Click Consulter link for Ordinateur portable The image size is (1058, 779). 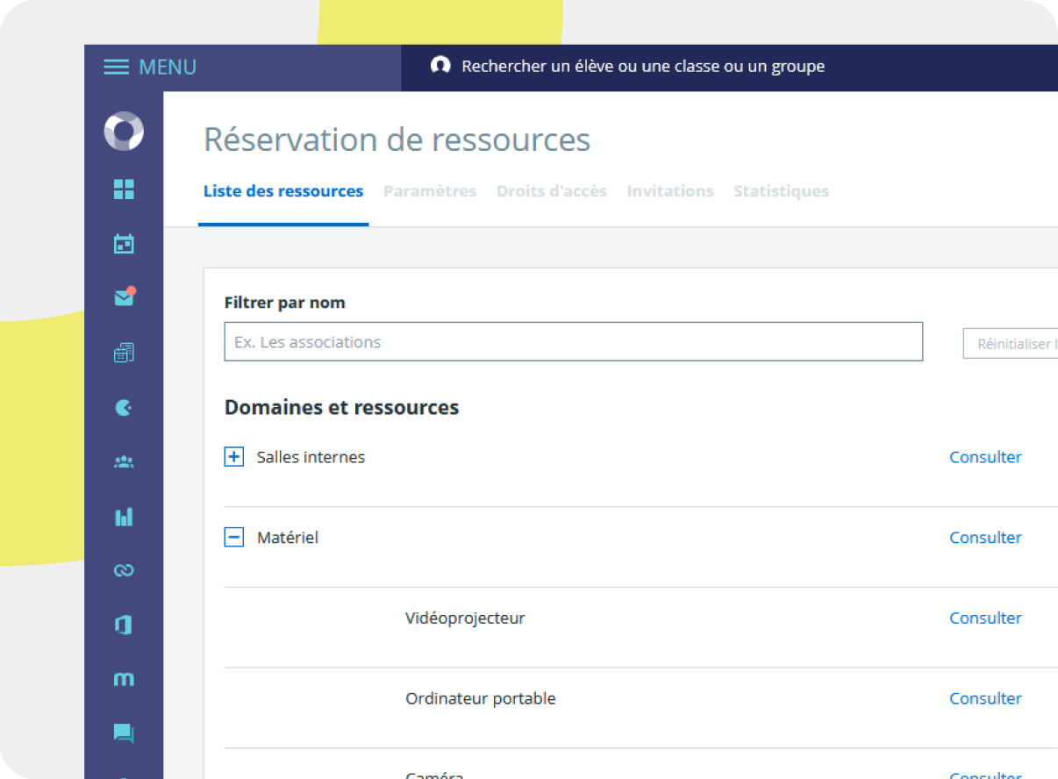pyautogui.click(x=985, y=699)
